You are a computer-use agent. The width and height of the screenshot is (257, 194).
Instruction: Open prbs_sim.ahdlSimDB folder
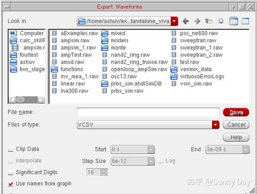[132, 84]
